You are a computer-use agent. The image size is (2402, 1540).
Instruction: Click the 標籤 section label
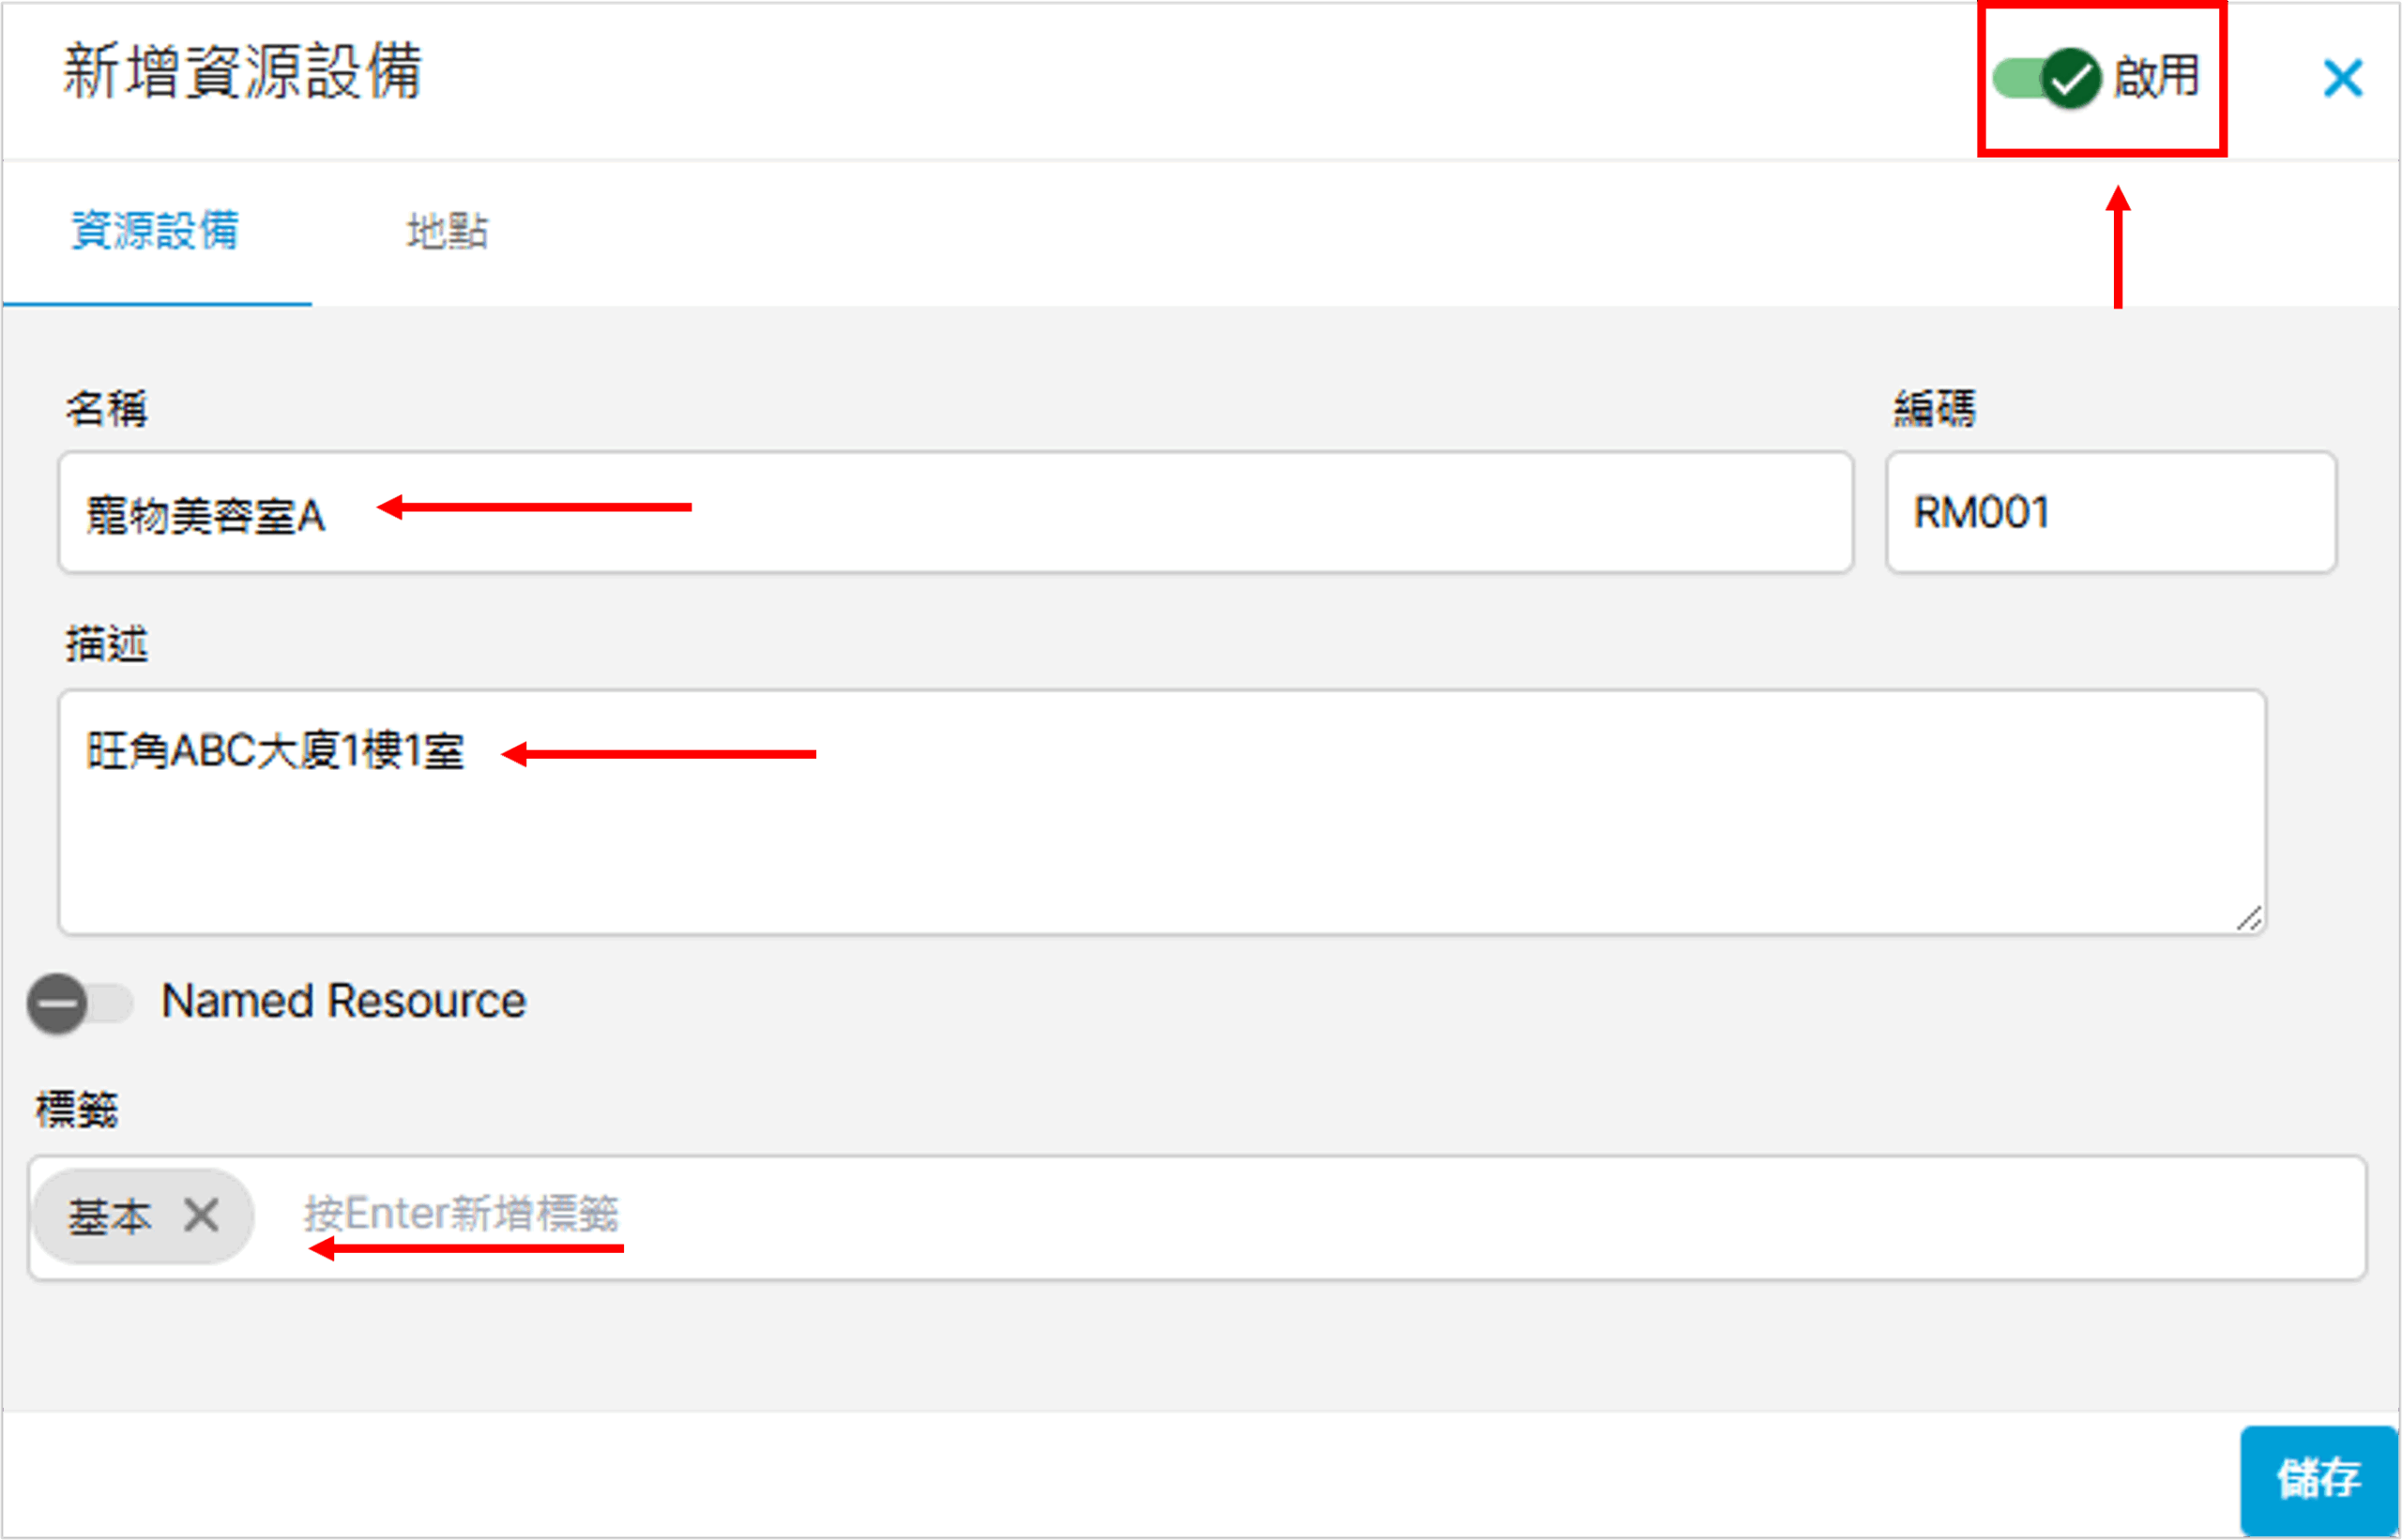pyautogui.click(x=77, y=1109)
